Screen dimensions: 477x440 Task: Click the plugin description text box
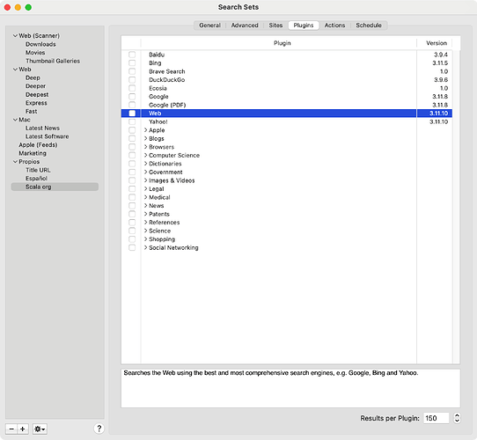point(290,388)
